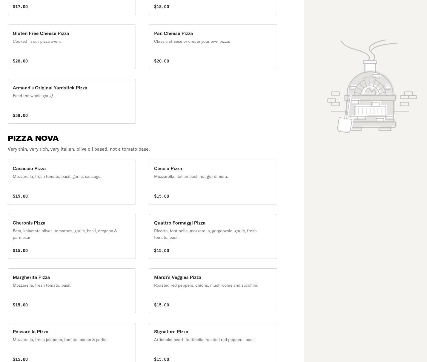Choose Armand's Original Yardstick Pizza
This screenshot has height=362, width=427.
click(x=72, y=101)
